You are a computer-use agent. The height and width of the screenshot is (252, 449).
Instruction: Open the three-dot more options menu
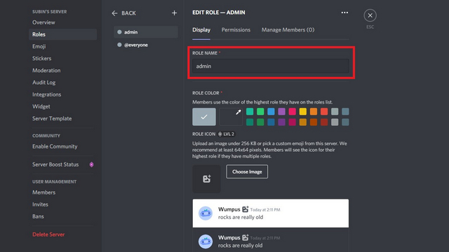(x=344, y=13)
